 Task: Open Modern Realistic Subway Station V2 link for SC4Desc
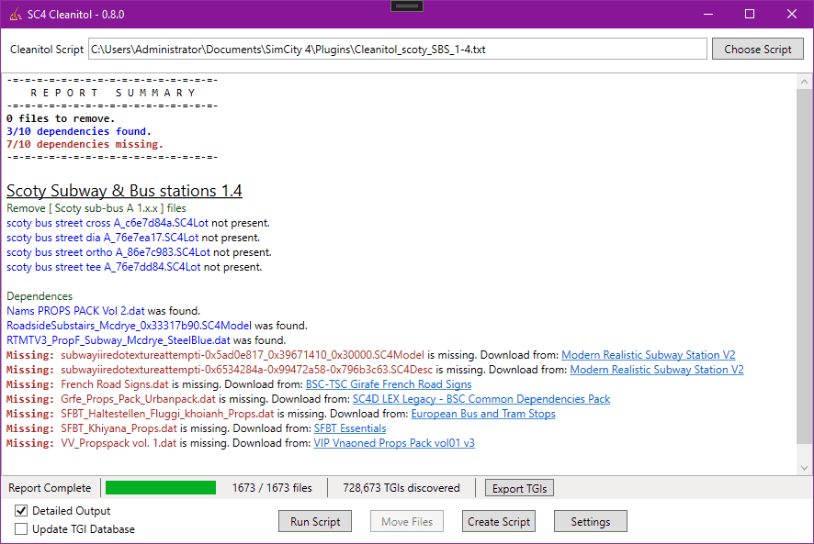pyautogui.click(x=657, y=370)
